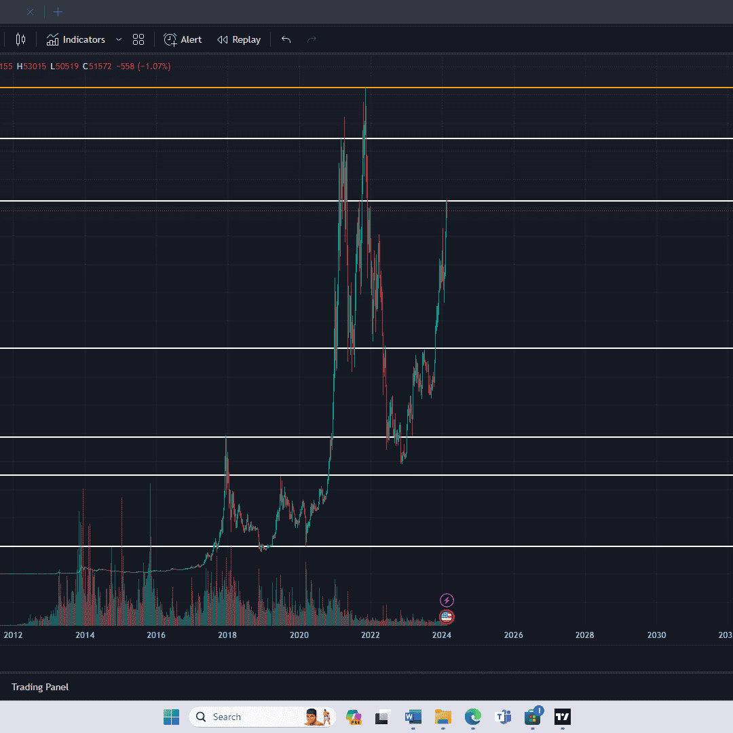733x733 pixels.
Task: Open the candlestick chart type selector
Action: coord(20,39)
